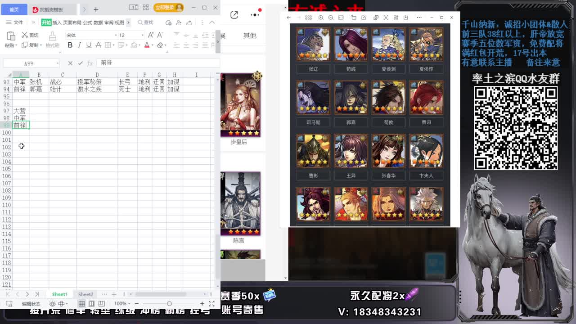Screen dimensions: 576x324
Task: Click the share export icon in WPS
Action: 189,22
